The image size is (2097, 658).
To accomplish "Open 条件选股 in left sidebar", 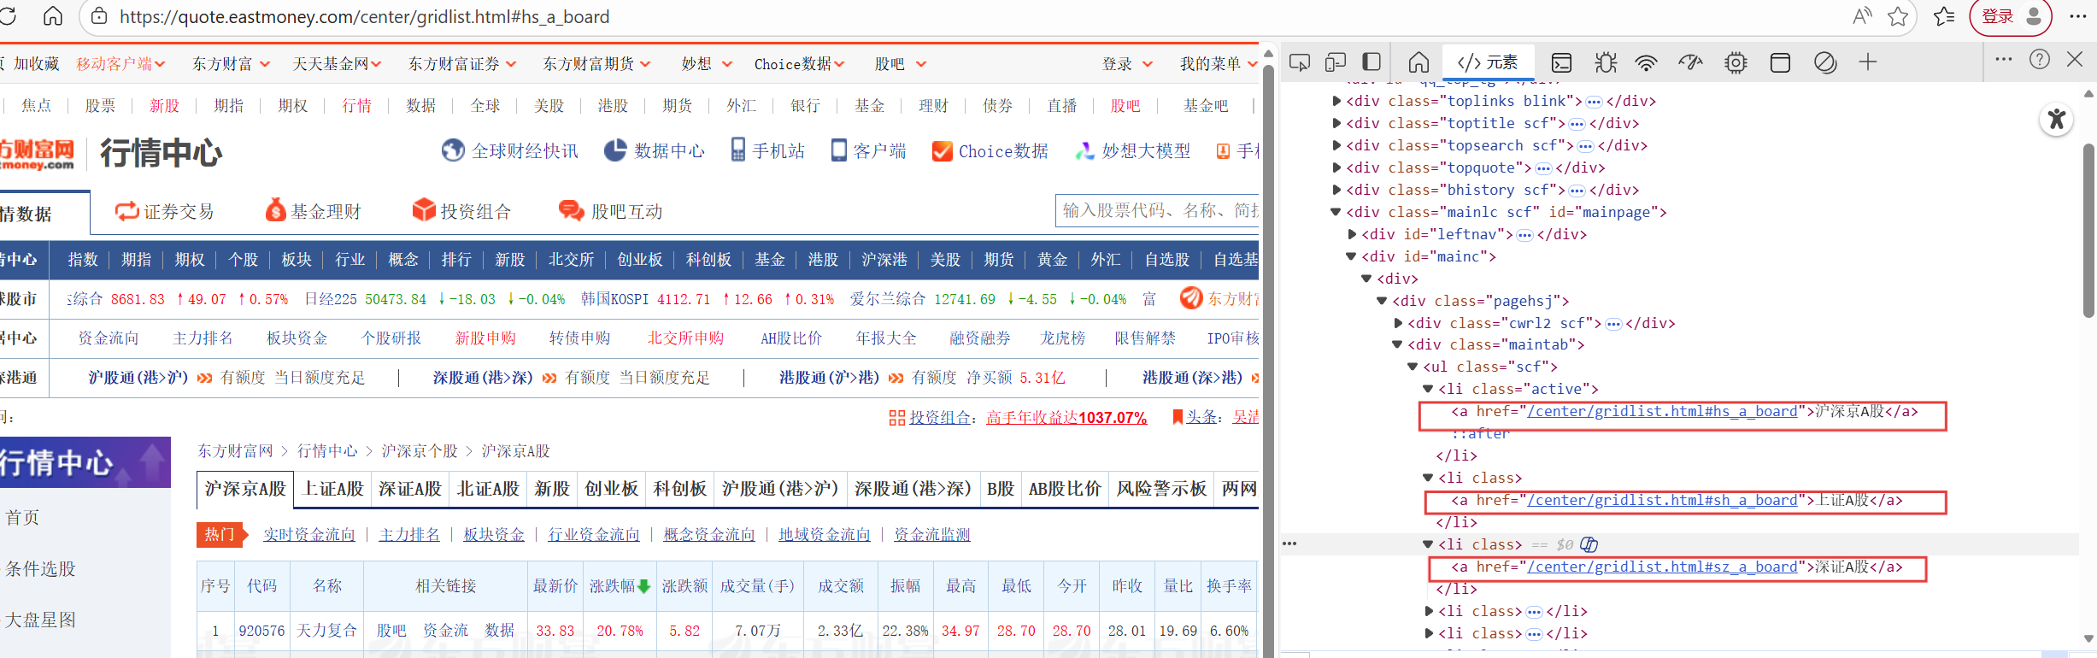I will pyautogui.click(x=41, y=569).
